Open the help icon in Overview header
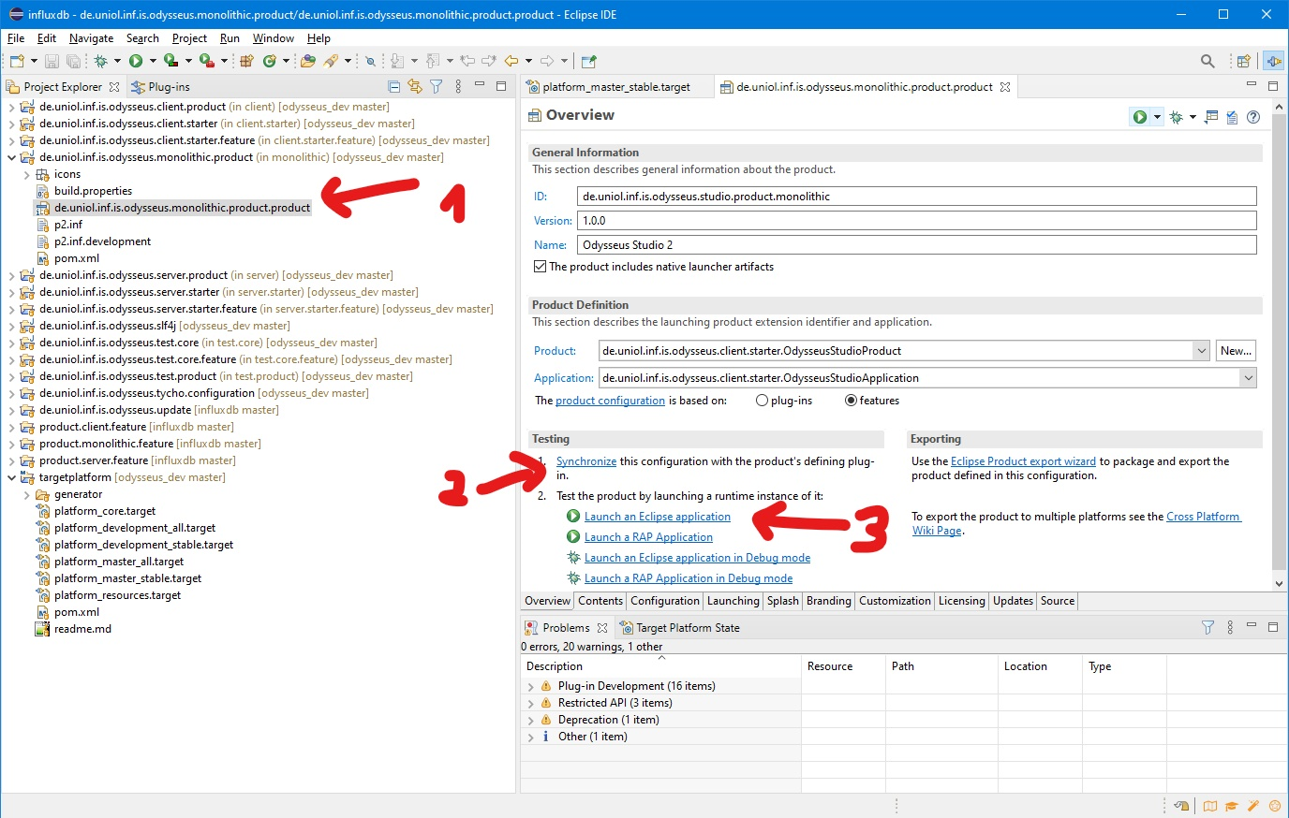 (x=1253, y=117)
